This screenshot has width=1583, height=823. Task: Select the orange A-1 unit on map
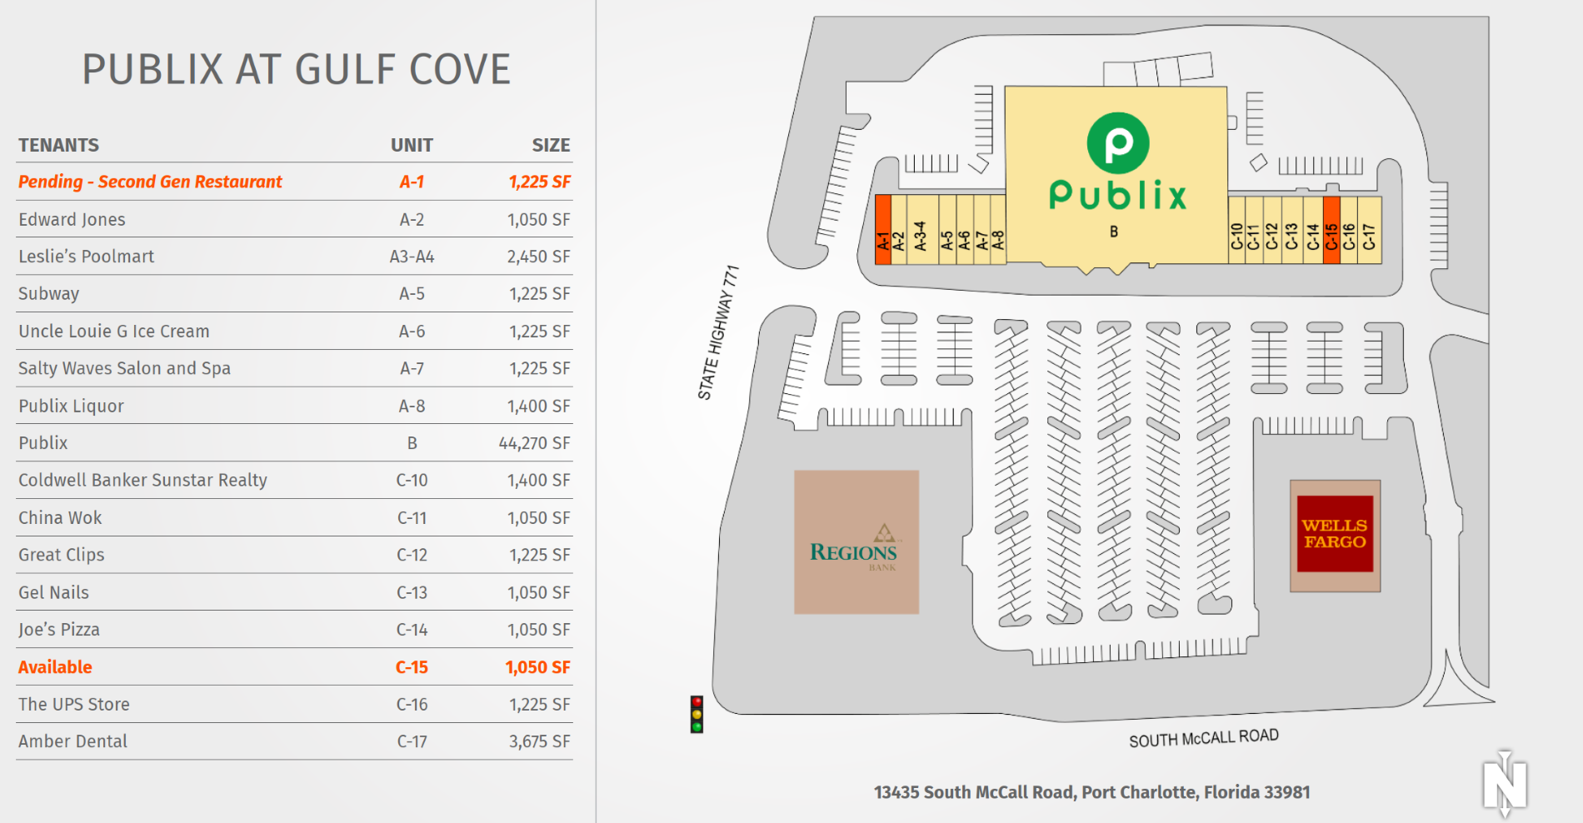point(882,231)
